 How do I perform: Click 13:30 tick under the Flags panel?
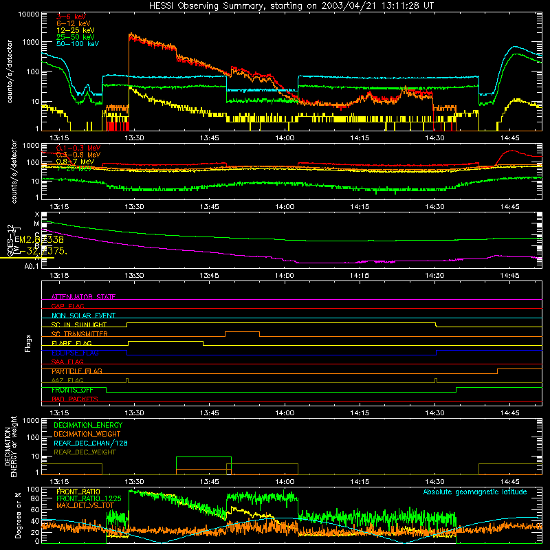[134, 413]
